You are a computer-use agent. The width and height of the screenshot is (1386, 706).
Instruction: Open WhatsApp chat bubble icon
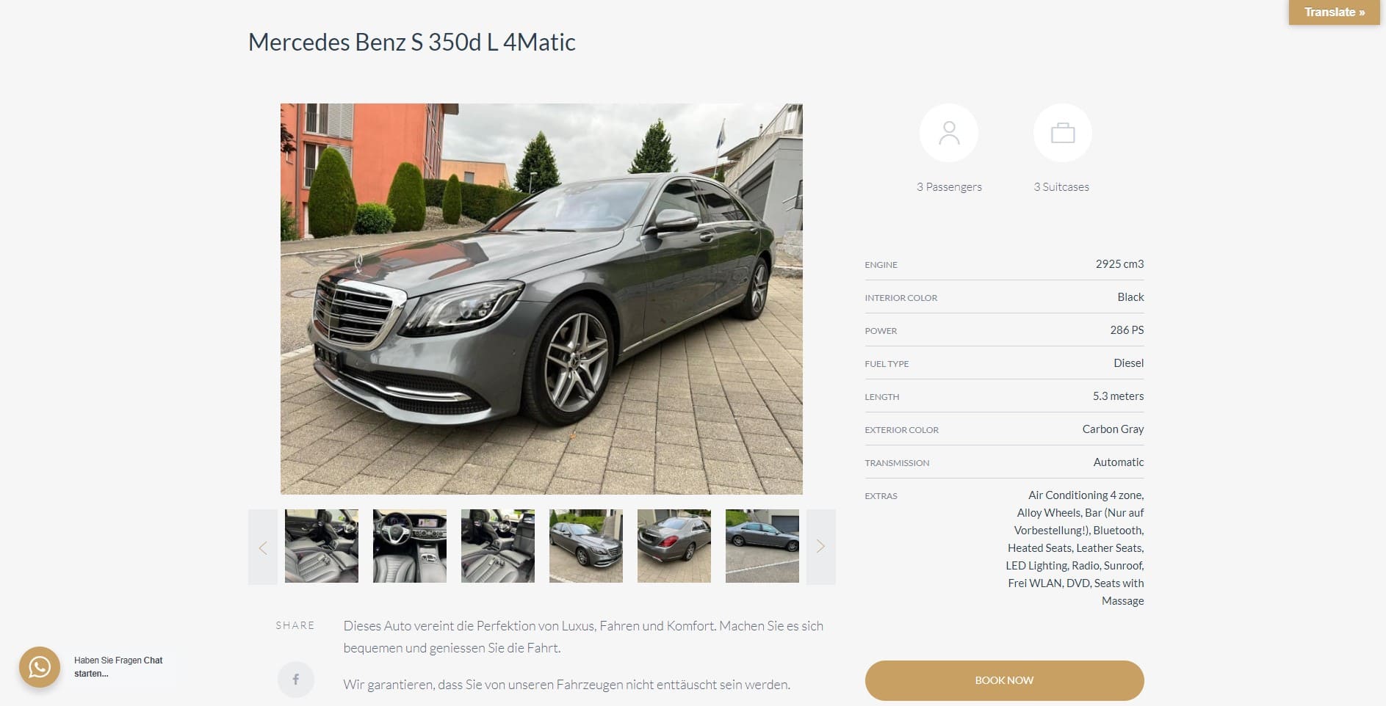point(40,667)
